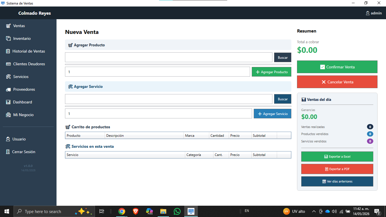The width and height of the screenshot is (386, 217).
Task: Click the card icon beside Clientes Deudores
Action: [8, 64]
